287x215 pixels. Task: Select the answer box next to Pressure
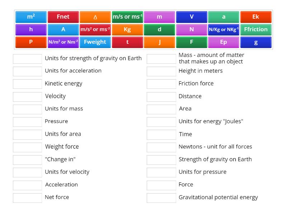click(x=27, y=122)
